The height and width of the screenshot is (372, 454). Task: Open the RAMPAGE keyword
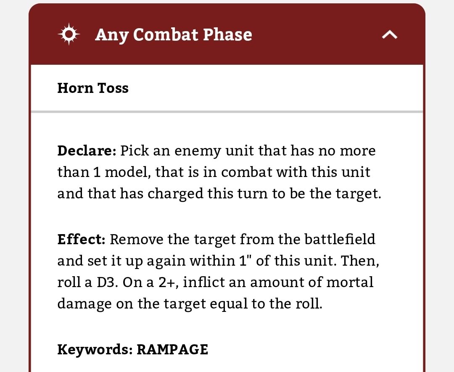pyautogui.click(x=172, y=349)
